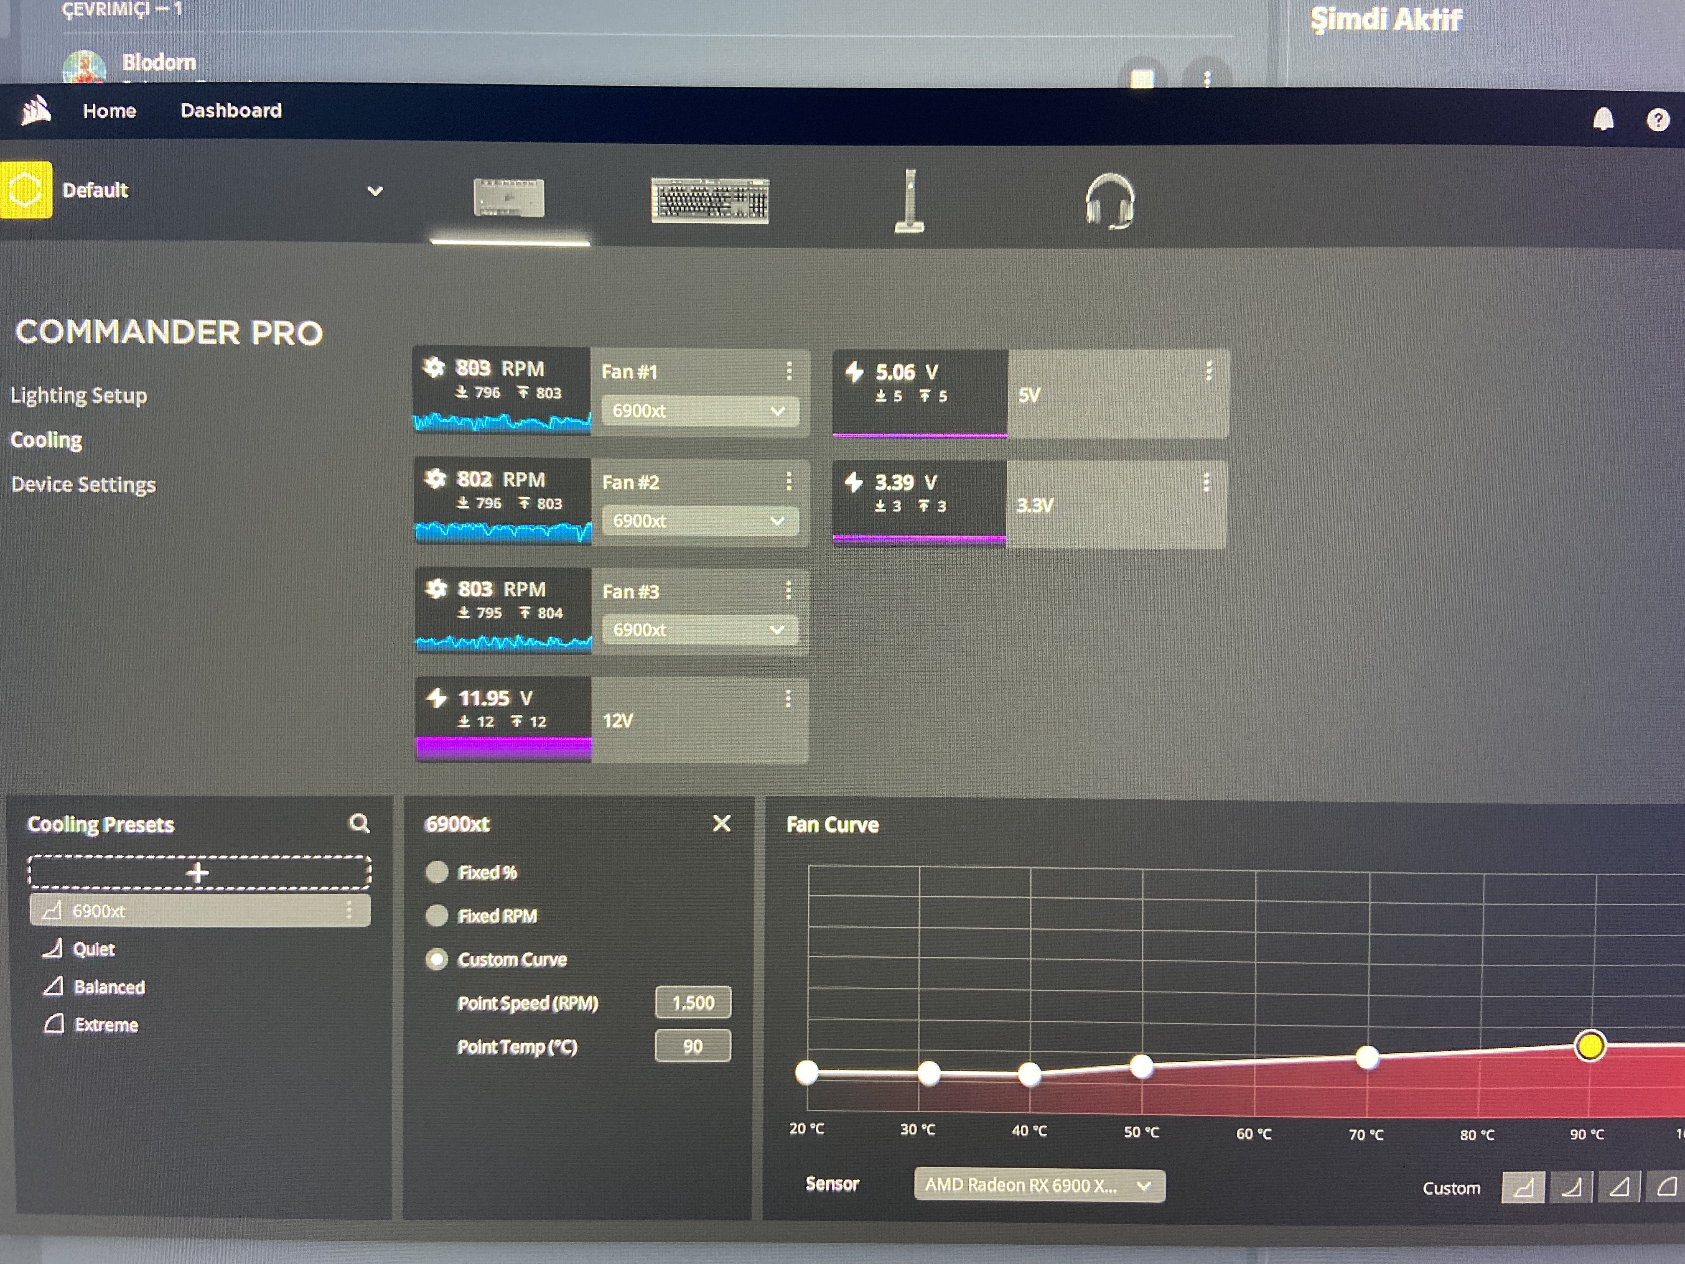Open the 5V tile three-dot menu
Viewport: 1685px width, 1264px height.
[x=1209, y=371]
